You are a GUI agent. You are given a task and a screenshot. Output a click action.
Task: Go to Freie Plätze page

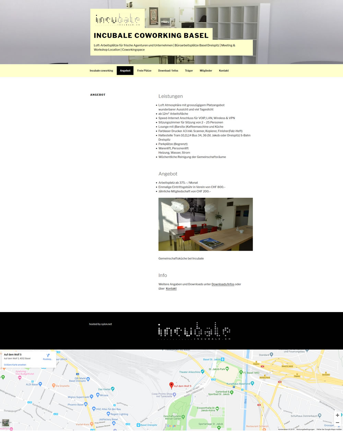pos(144,71)
